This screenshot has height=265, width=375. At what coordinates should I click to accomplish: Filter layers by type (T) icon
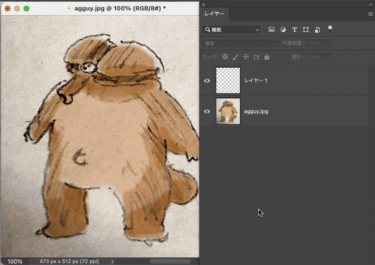[x=294, y=29]
